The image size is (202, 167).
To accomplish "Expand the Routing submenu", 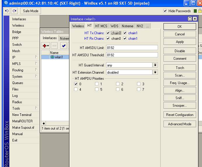I will coord(36,70).
